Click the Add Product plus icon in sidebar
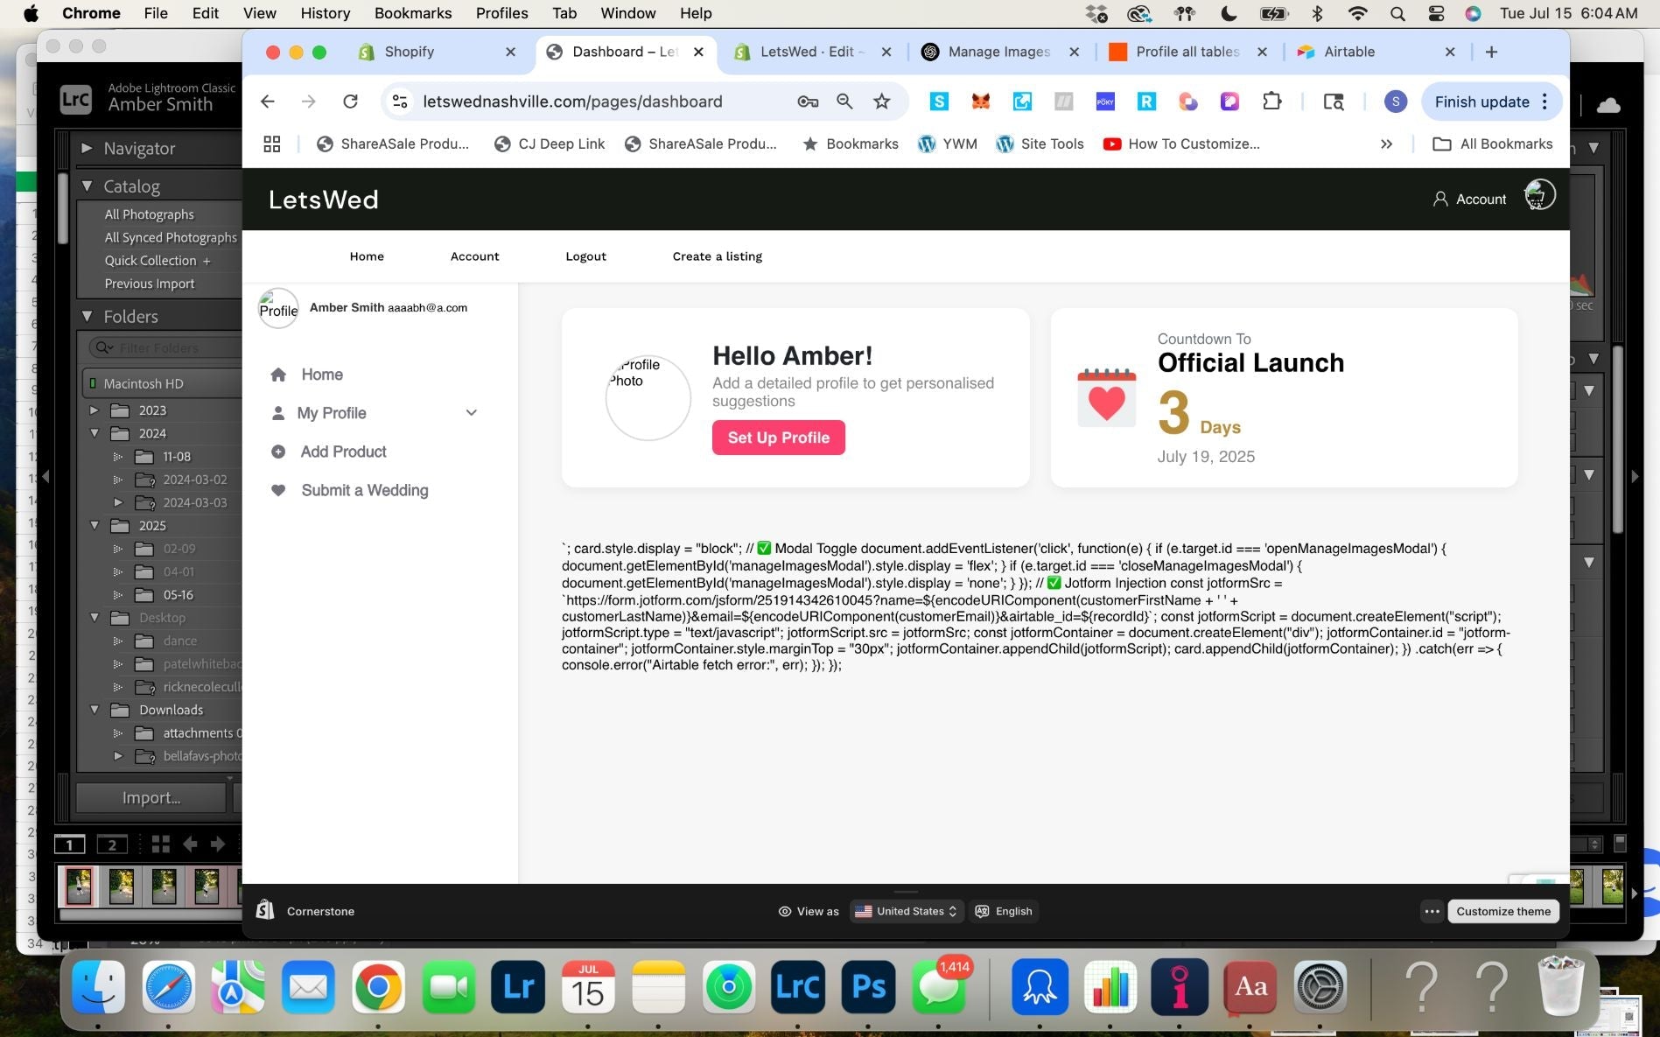 click(278, 452)
